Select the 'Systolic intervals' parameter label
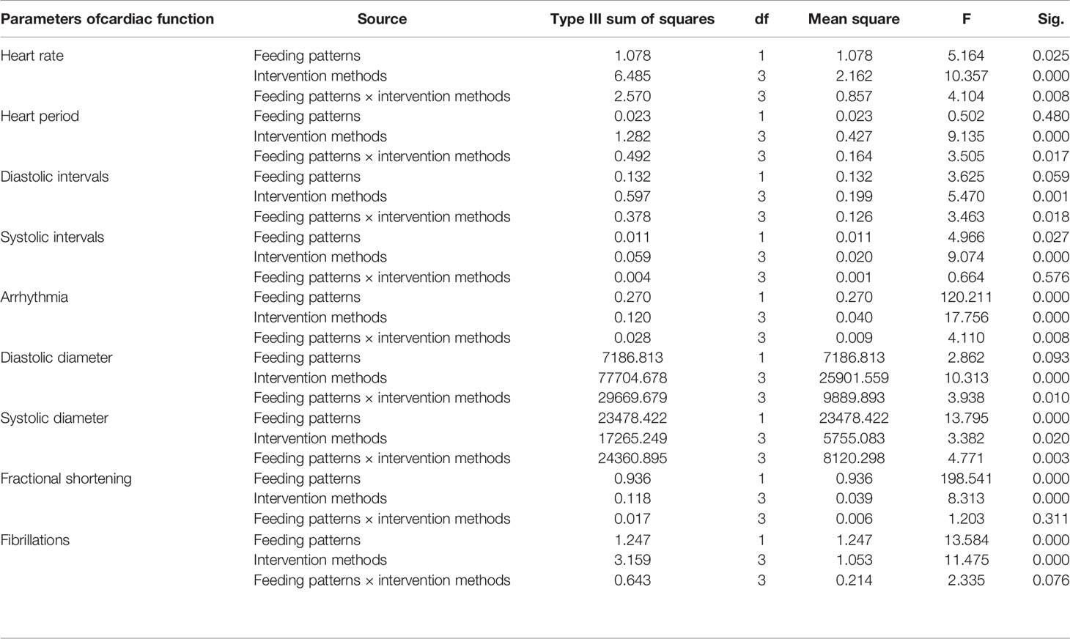The width and height of the screenshot is (1070, 639). [52, 237]
